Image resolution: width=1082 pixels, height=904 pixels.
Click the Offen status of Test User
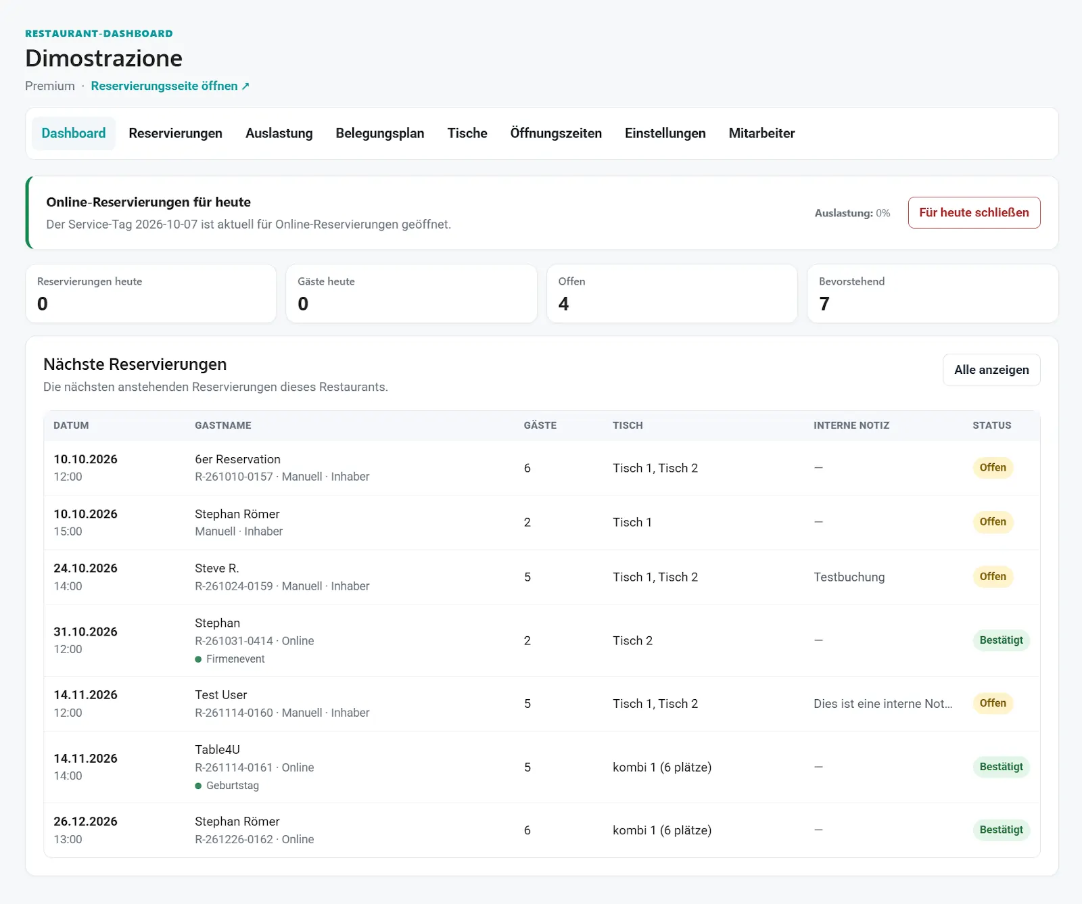[993, 703]
